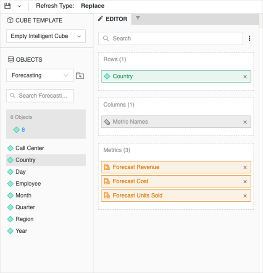Click the Quarter attribute diamond icon
263x273 pixels.
point(11,207)
